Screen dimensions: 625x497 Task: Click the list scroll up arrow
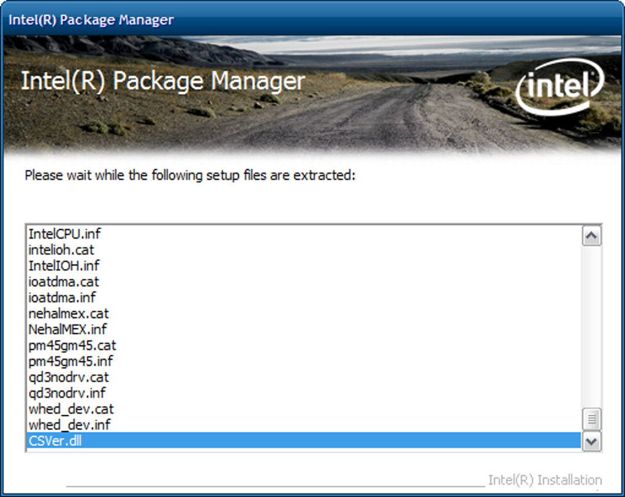591,236
